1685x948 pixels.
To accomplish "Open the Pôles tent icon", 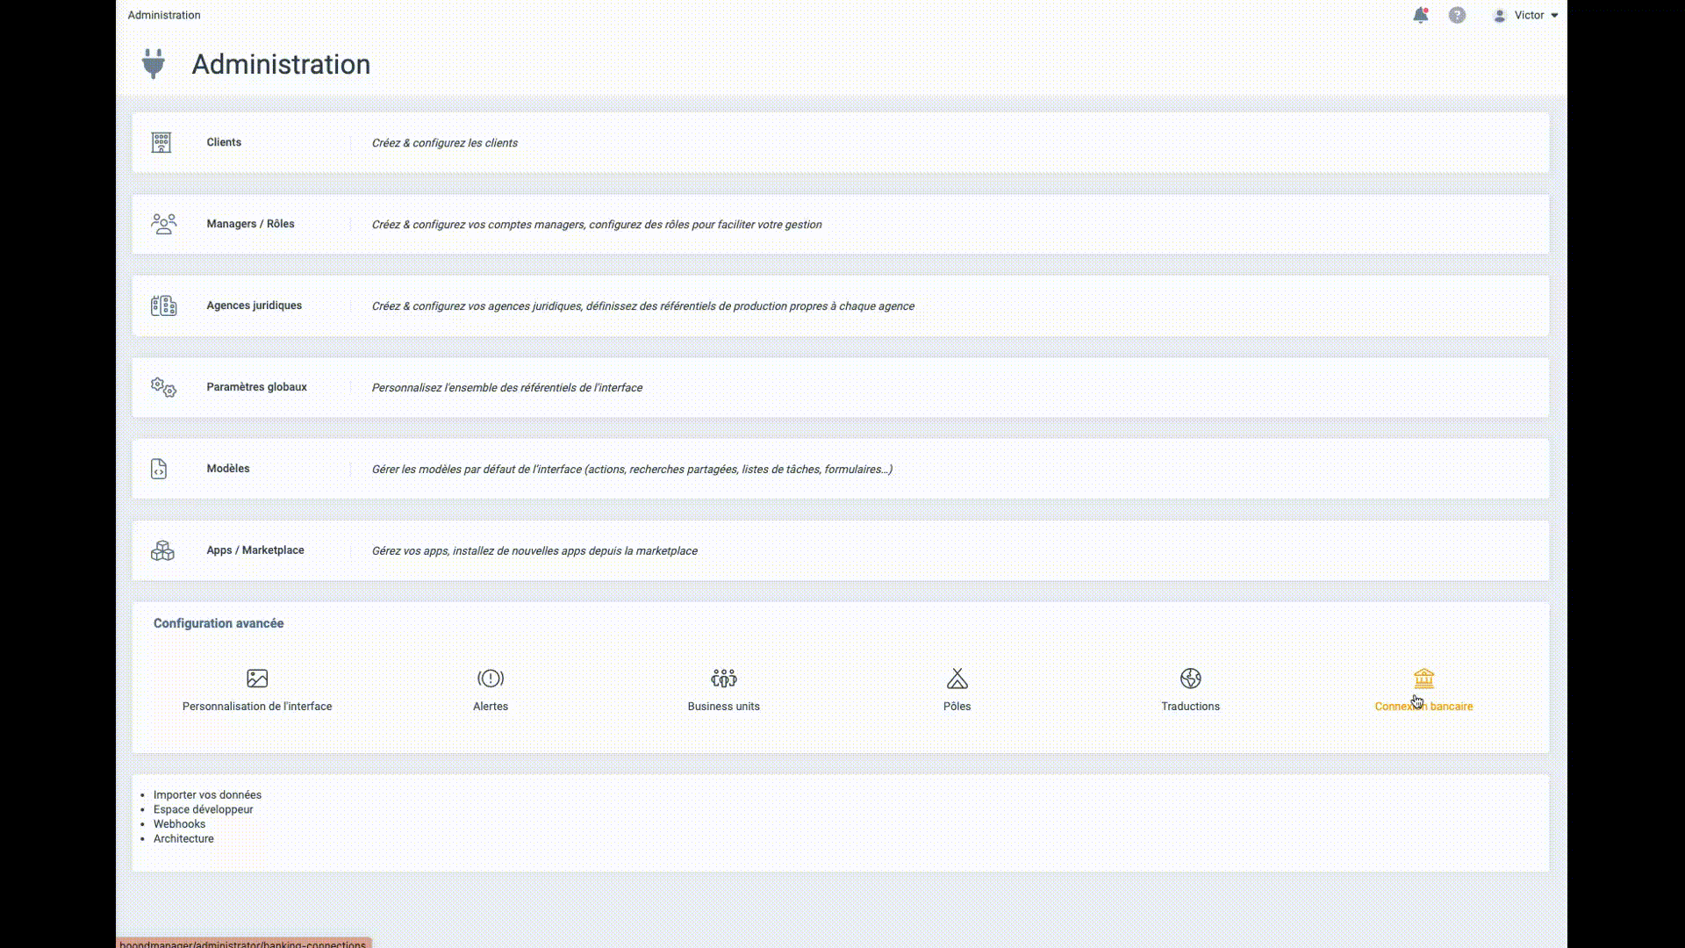I will [957, 679].
